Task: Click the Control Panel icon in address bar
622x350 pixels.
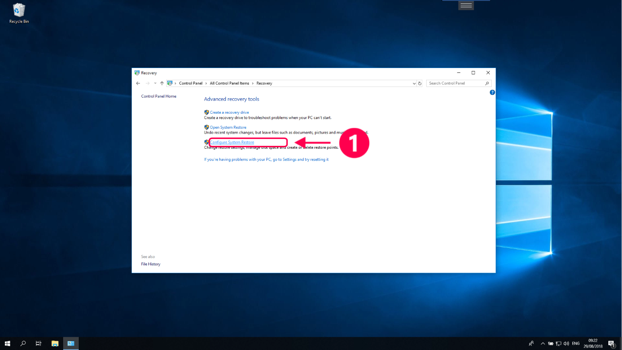Action: tap(170, 83)
